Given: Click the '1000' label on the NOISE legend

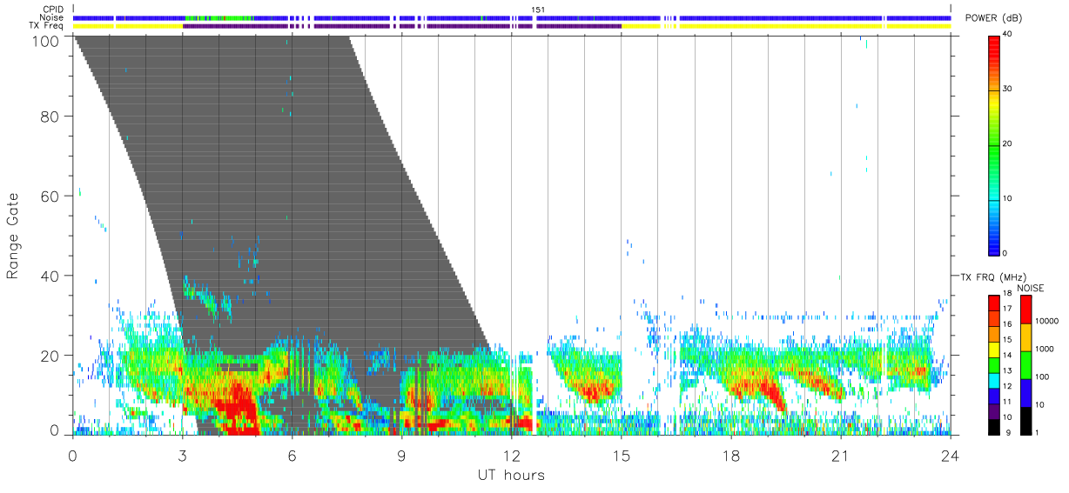Looking at the screenshot, I should pyautogui.click(x=1043, y=350).
